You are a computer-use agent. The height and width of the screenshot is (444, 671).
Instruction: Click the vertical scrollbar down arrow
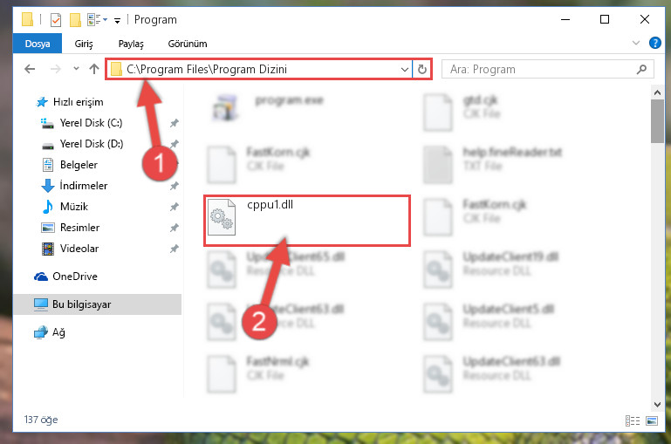coord(657,404)
